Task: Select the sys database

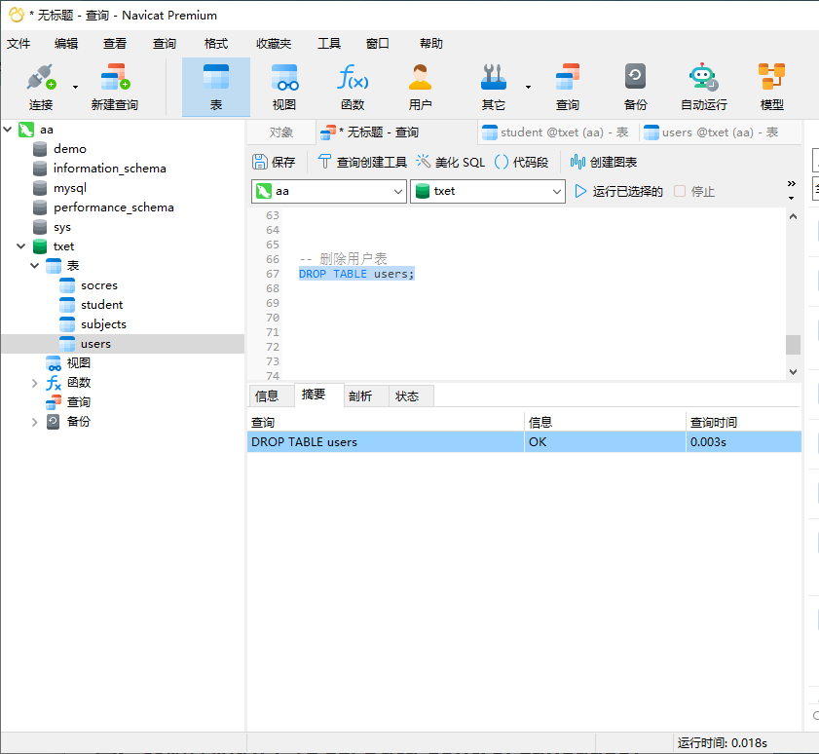Action: [x=61, y=227]
